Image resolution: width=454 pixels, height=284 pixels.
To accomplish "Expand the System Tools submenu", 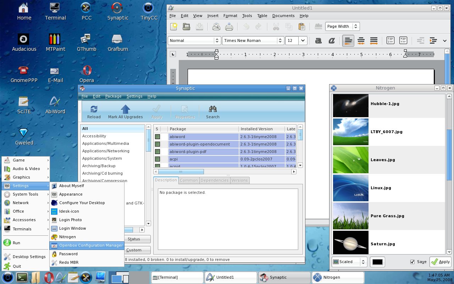I will click(26, 194).
